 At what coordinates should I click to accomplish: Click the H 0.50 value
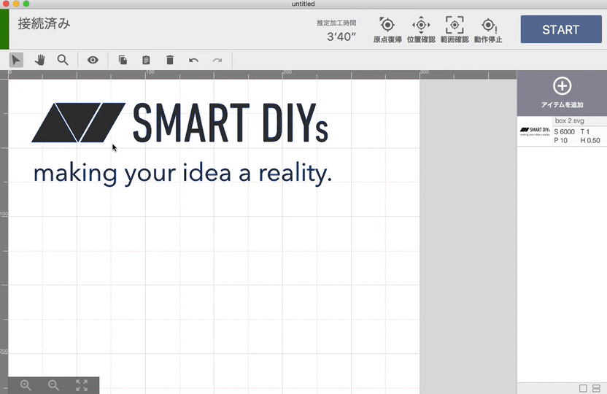590,141
